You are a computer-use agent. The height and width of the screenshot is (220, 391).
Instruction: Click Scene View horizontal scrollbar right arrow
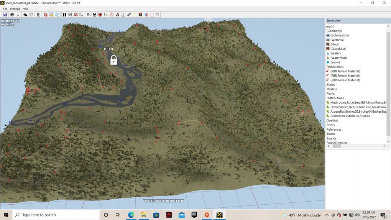(384, 146)
